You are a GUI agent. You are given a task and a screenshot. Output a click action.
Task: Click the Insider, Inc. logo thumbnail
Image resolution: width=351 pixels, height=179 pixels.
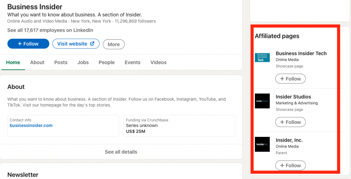262,144
